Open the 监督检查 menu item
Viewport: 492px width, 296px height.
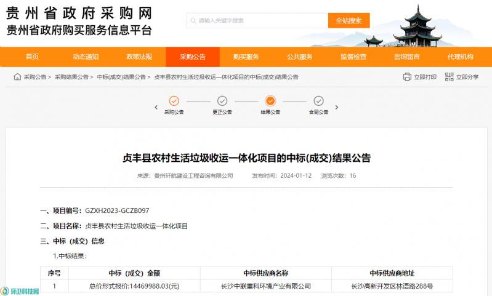pyautogui.click(x=353, y=57)
